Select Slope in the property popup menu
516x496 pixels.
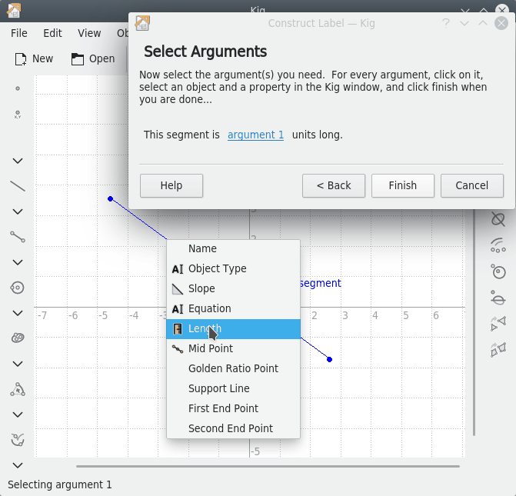tap(201, 288)
